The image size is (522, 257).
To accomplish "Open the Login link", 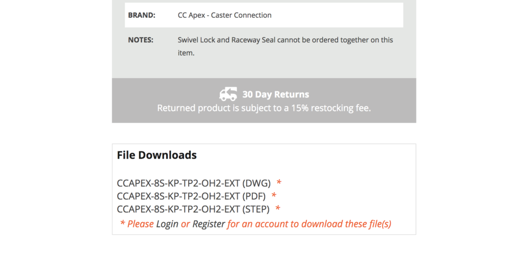I will [167, 224].
